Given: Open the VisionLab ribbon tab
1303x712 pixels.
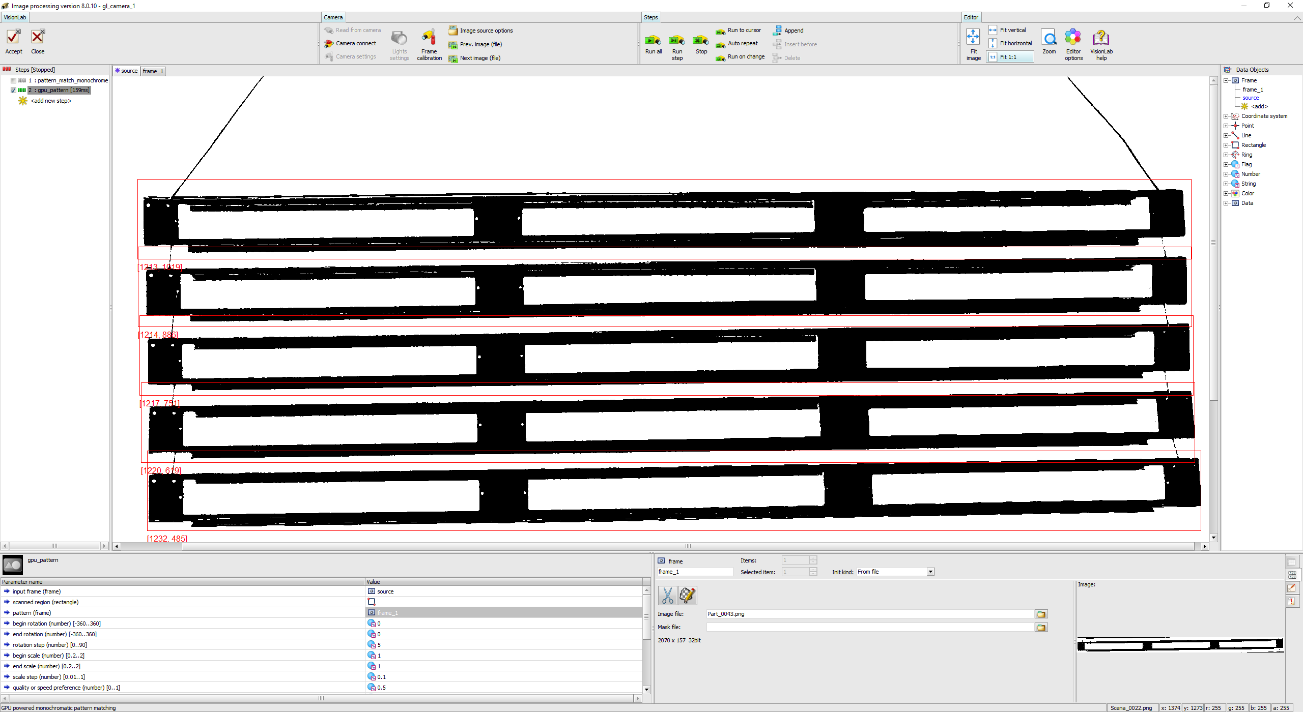Looking at the screenshot, I should click(x=15, y=17).
